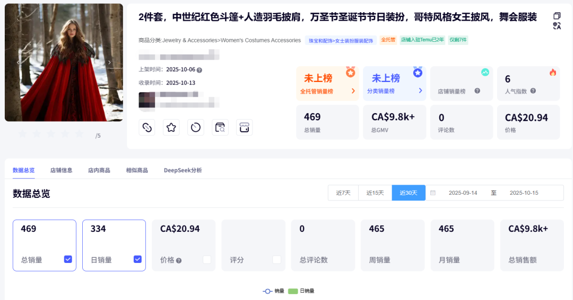Click the start date field 2025-09-14
This screenshot has width=573, height=300.
point(463,193)
